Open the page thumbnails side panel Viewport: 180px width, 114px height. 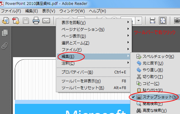point(5,33)
